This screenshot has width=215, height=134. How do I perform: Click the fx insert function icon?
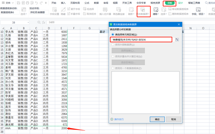point(44,22)
